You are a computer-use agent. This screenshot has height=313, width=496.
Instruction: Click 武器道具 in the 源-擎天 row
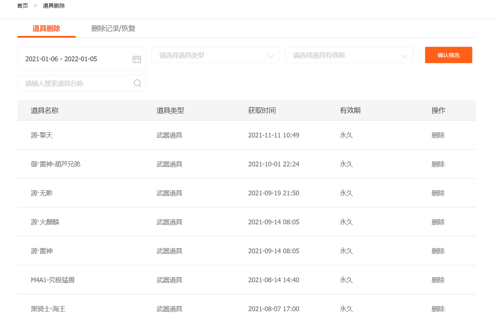(169, 135)
